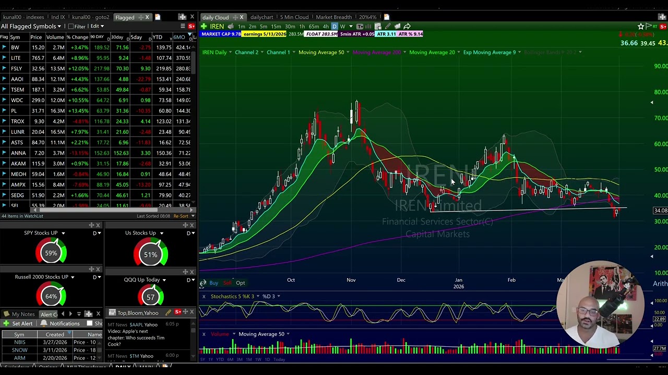Click the add-to-watchlist table icon in chart toolbar
This screenshot has height=375, width=668.
[x=378, y=26]
